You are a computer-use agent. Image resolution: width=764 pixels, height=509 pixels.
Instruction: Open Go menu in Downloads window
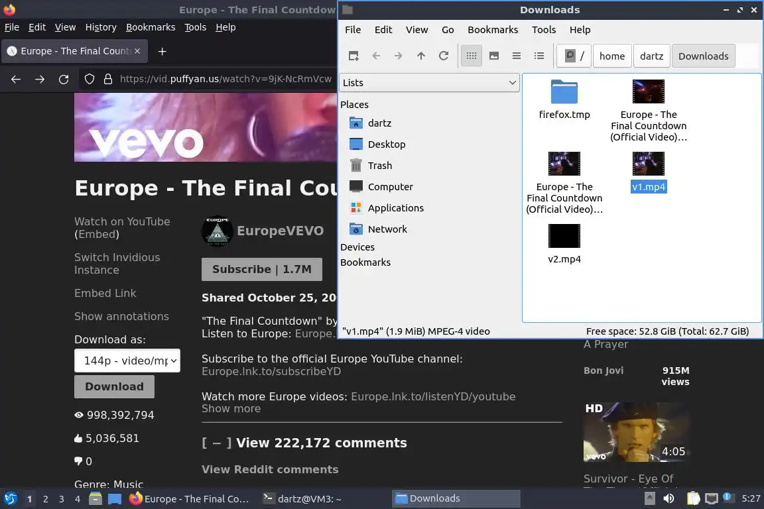[x=448, y=30]
